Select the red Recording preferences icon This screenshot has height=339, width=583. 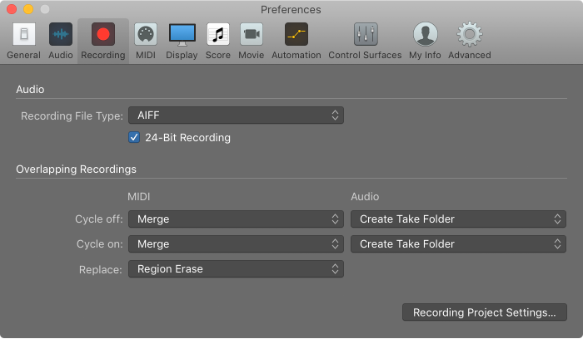(103, 34)
